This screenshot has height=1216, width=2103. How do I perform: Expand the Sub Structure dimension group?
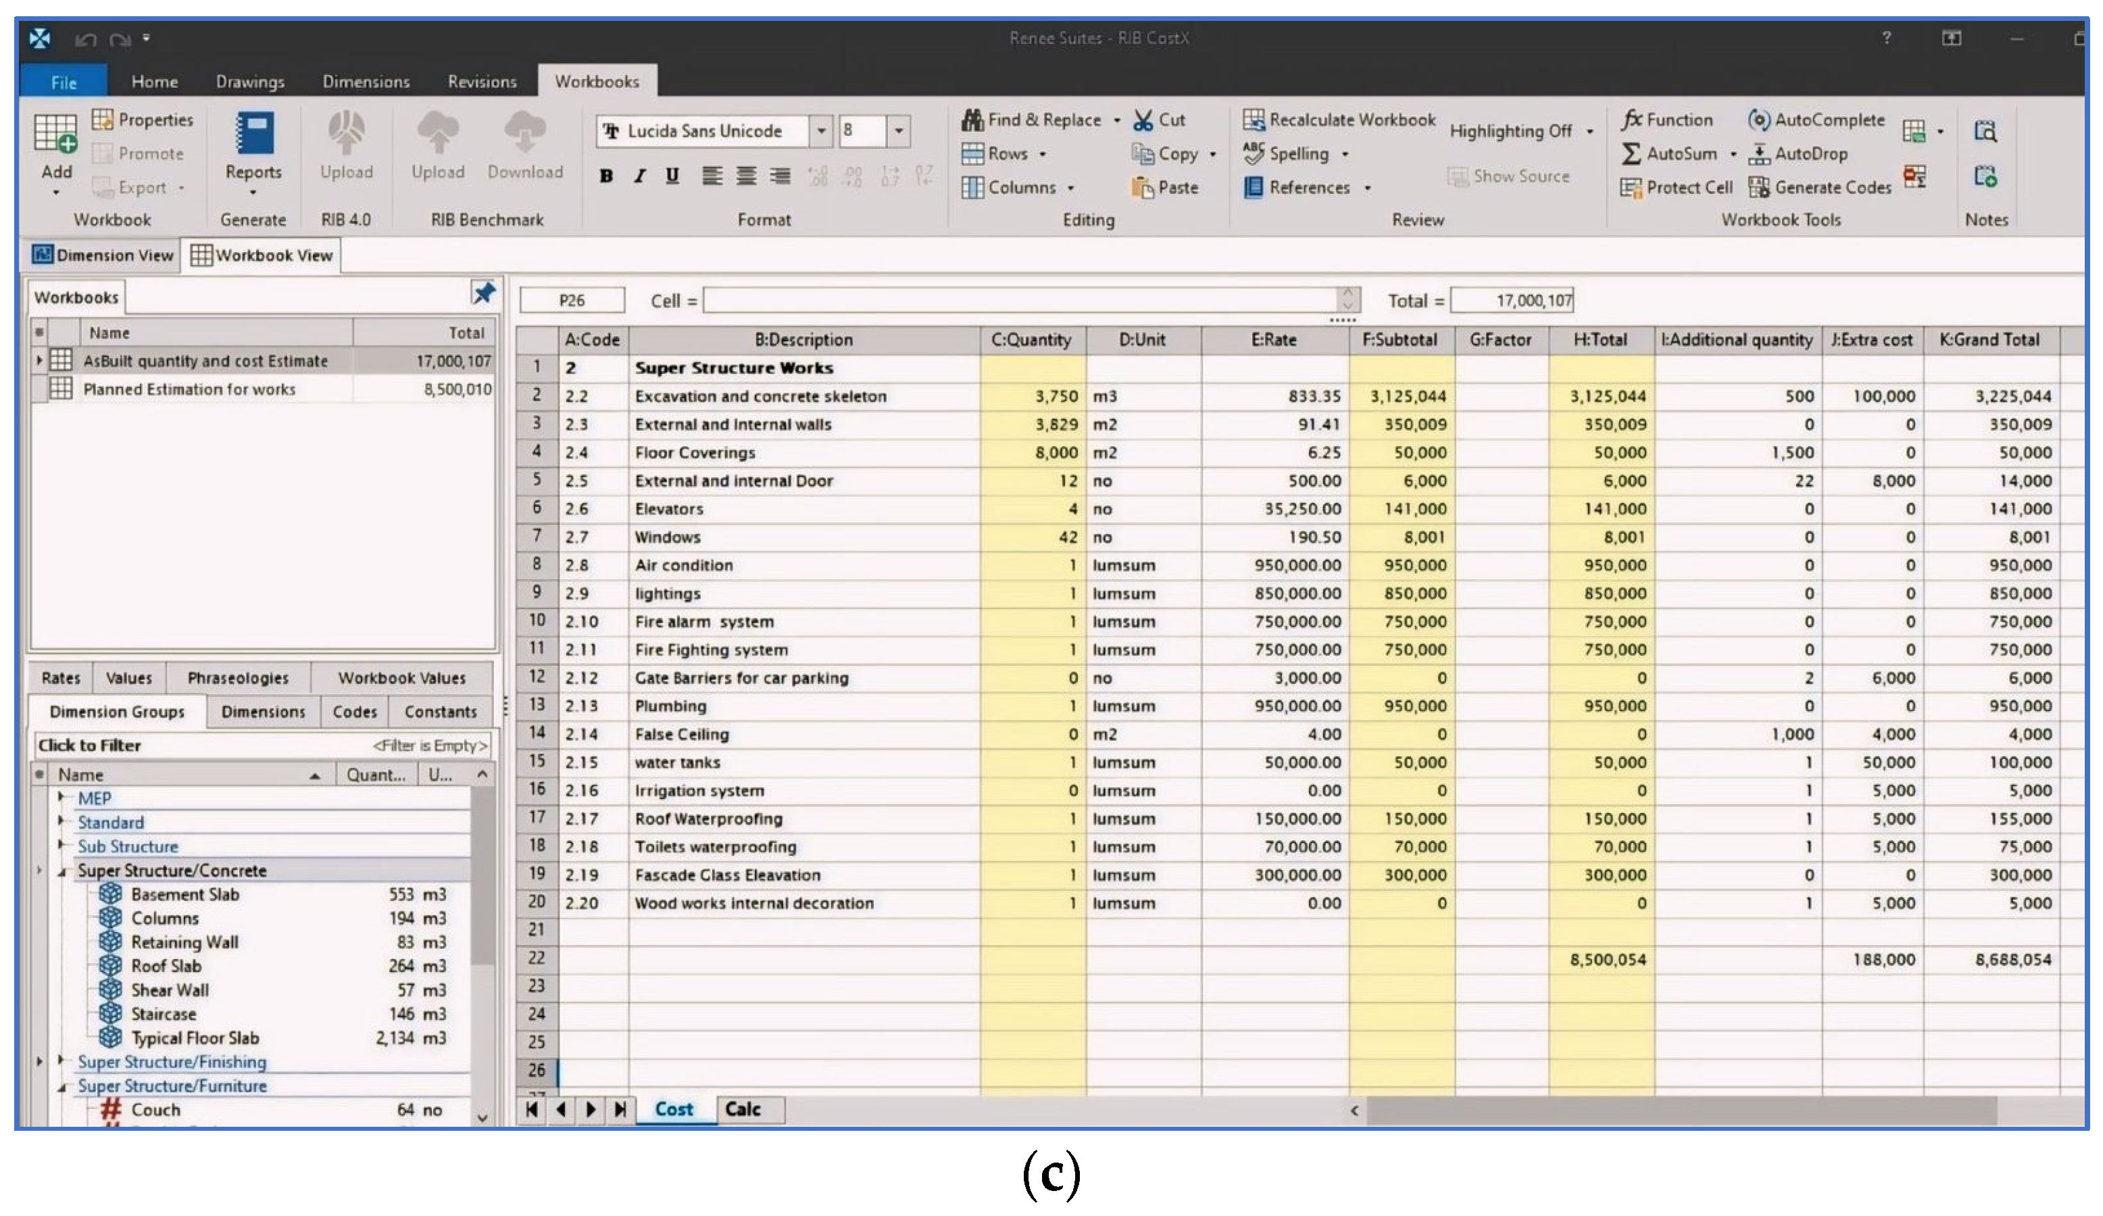[x=61, y=846]
